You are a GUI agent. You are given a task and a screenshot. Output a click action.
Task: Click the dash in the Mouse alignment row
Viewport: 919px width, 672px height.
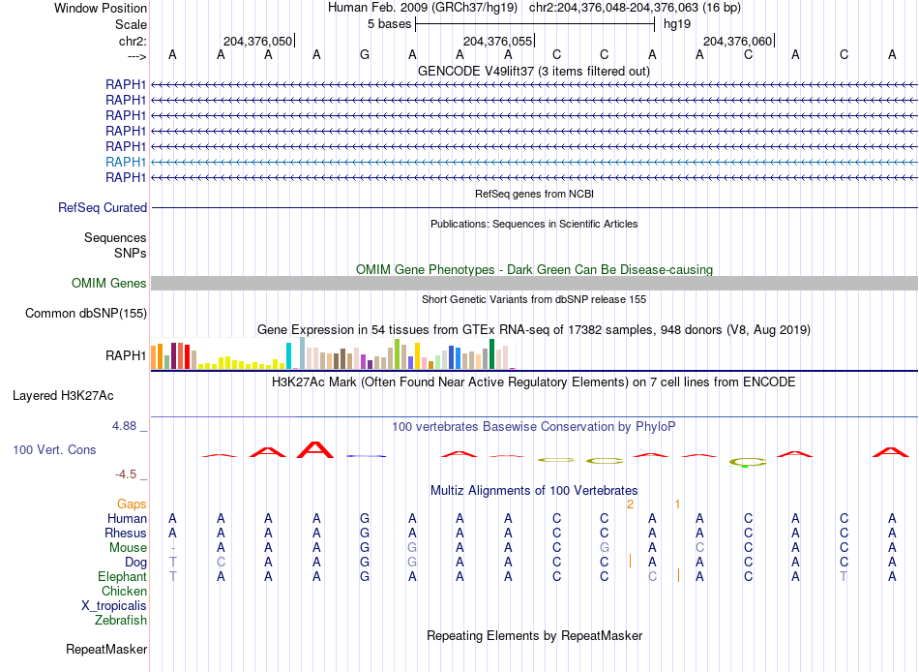pyautogui.click(x=172, y=548)
